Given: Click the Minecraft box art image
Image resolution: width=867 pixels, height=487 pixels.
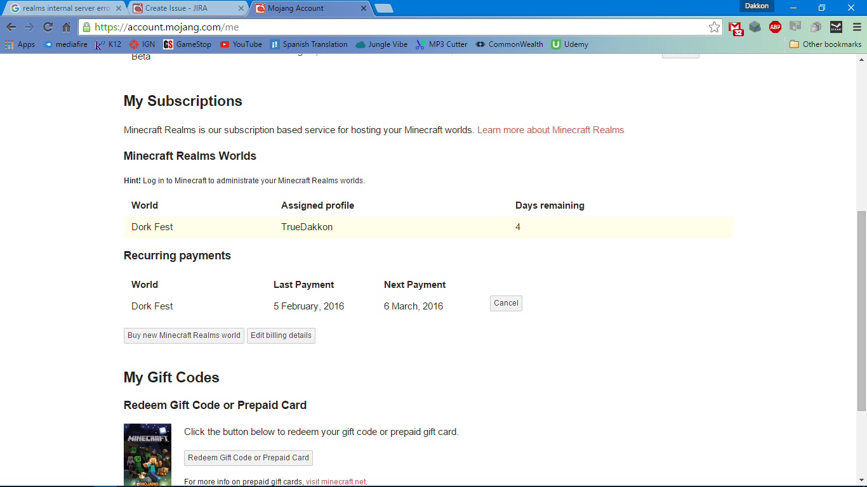Looking at the screenshot, I should pos(147,455).
